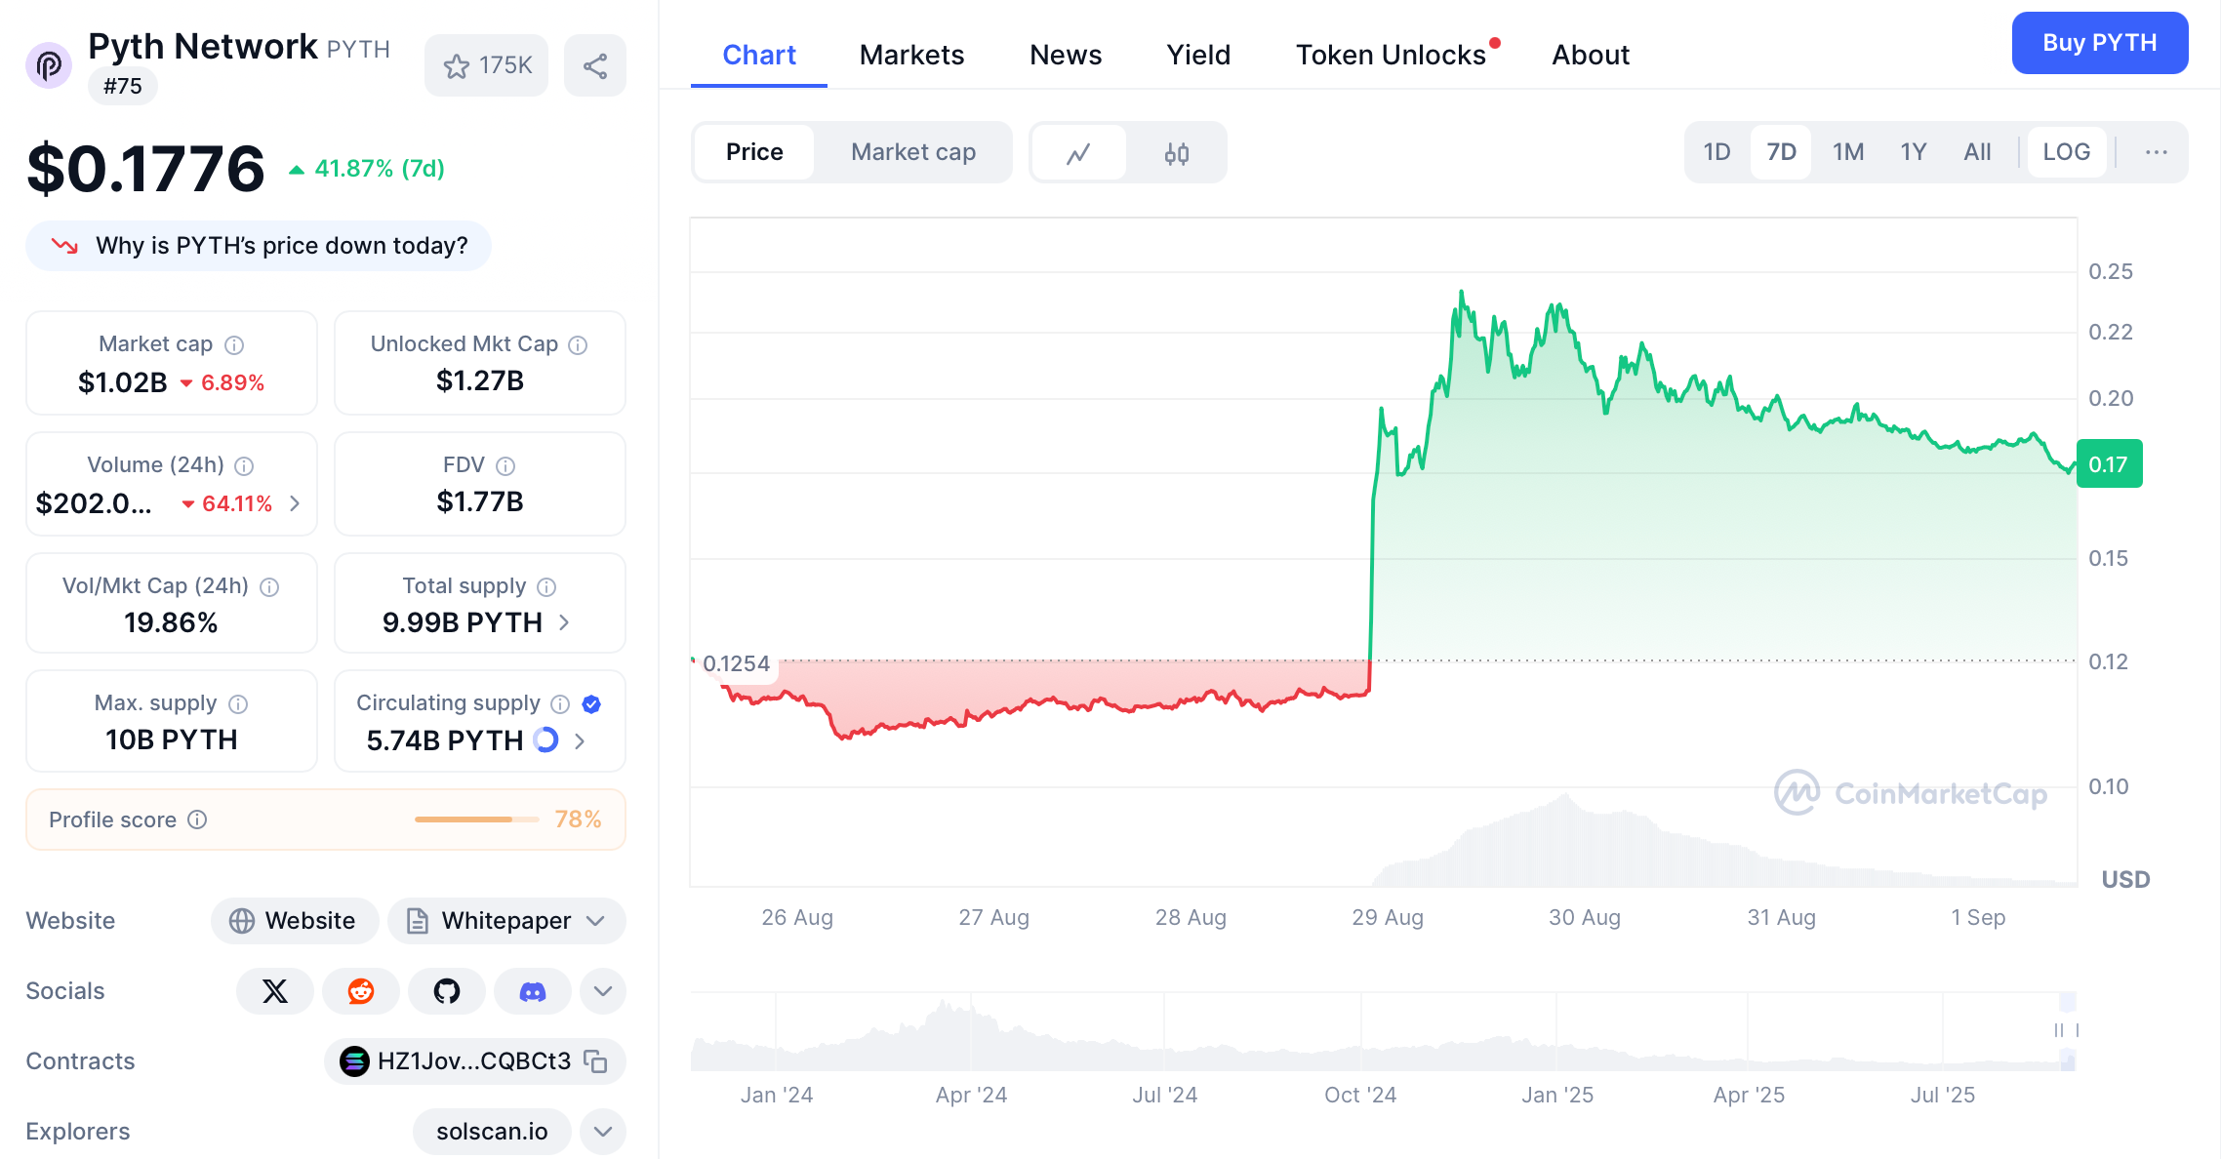
Task: Open 'Why is PYTH's price down today?'
Action: (259, 246)
